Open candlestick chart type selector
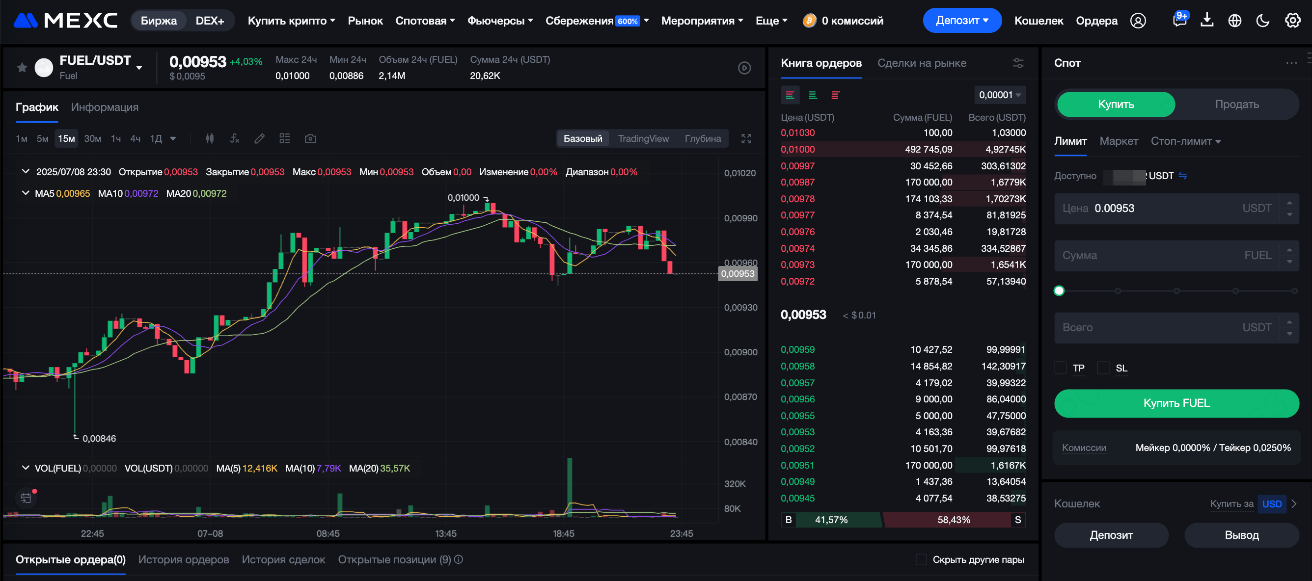 click(x=209, y=138)
